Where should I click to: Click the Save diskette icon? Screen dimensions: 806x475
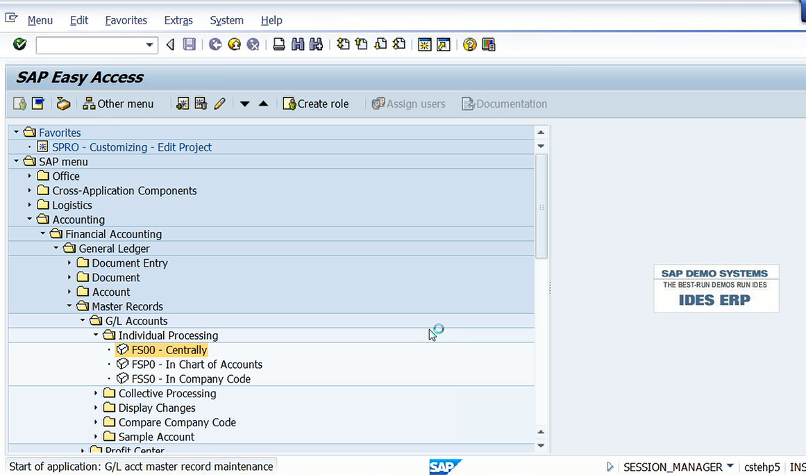click(x=189, y=44)
